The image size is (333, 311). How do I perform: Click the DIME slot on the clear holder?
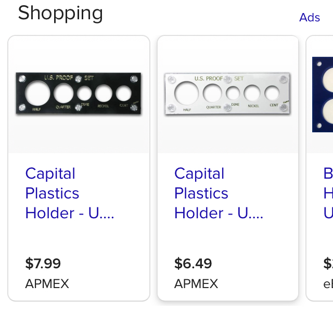pyautogui.click(x=233, y=93)
